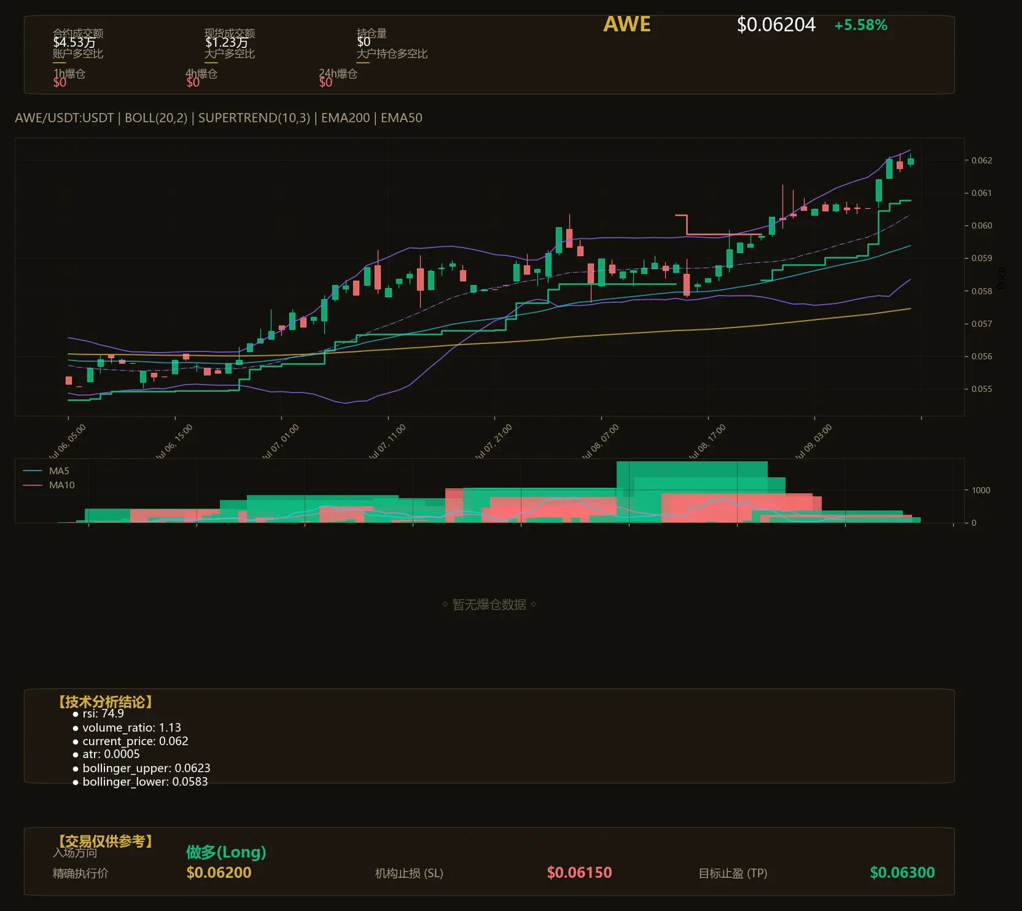Click the Jul 07, 11:00 time tick
This screenshot has height=911, width=1022.
[388, 441]
